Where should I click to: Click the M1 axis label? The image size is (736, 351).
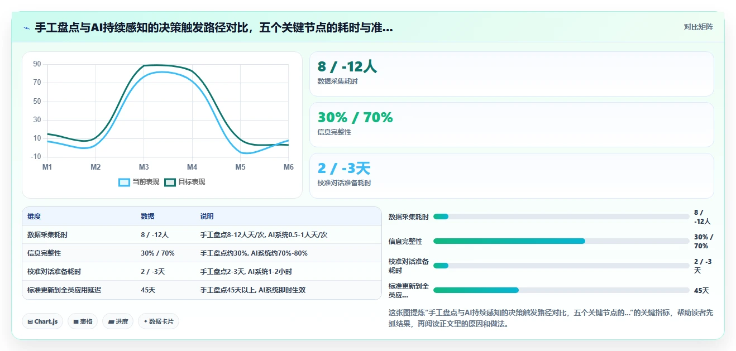(x=47, y=167)
